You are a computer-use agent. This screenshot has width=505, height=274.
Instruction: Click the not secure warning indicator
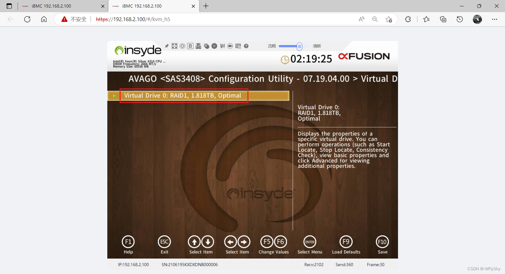pyautogui.click(x=74, y=19)
